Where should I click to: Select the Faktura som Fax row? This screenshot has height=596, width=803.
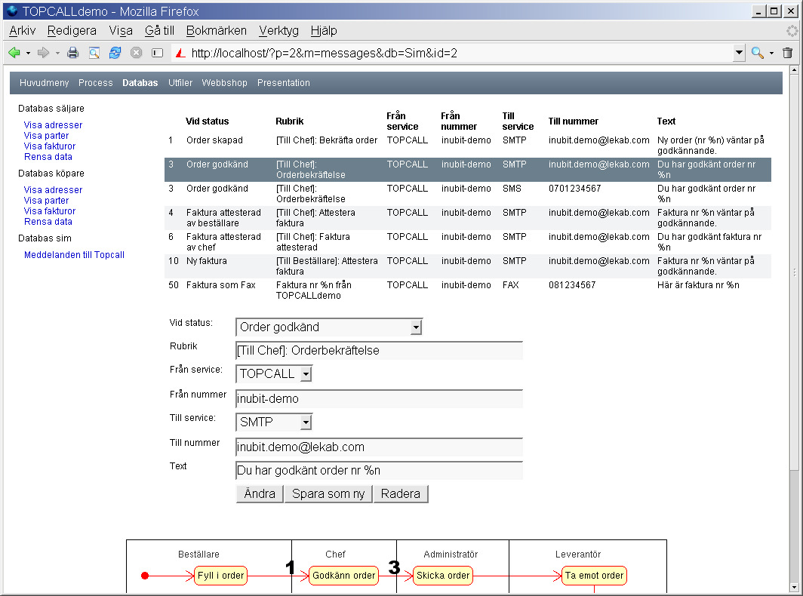pos(468,290)
